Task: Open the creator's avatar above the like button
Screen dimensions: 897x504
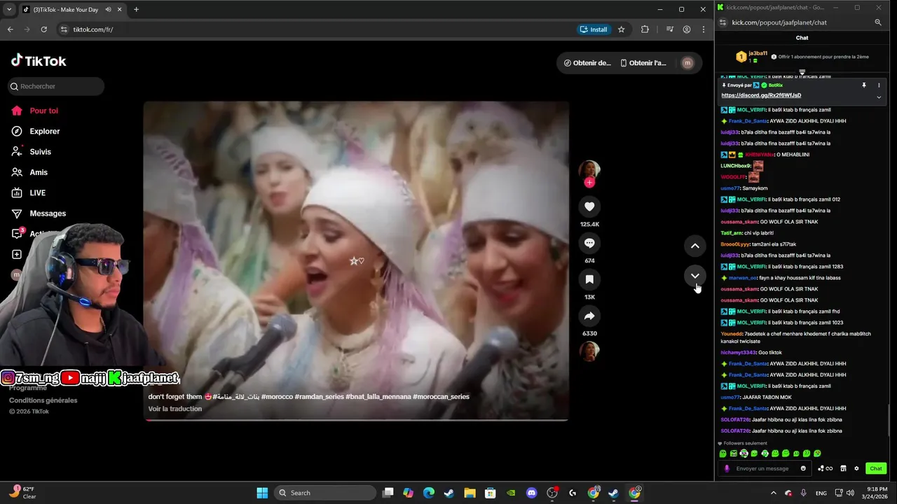Action: click(x=589, y=170)
